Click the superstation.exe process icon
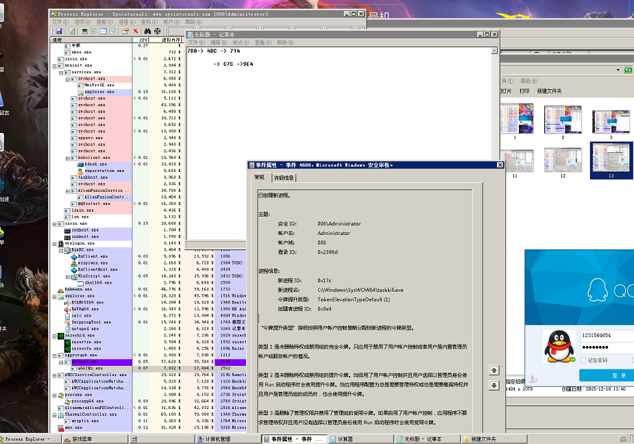Screen dimensions: 634x444 point(80,171)
